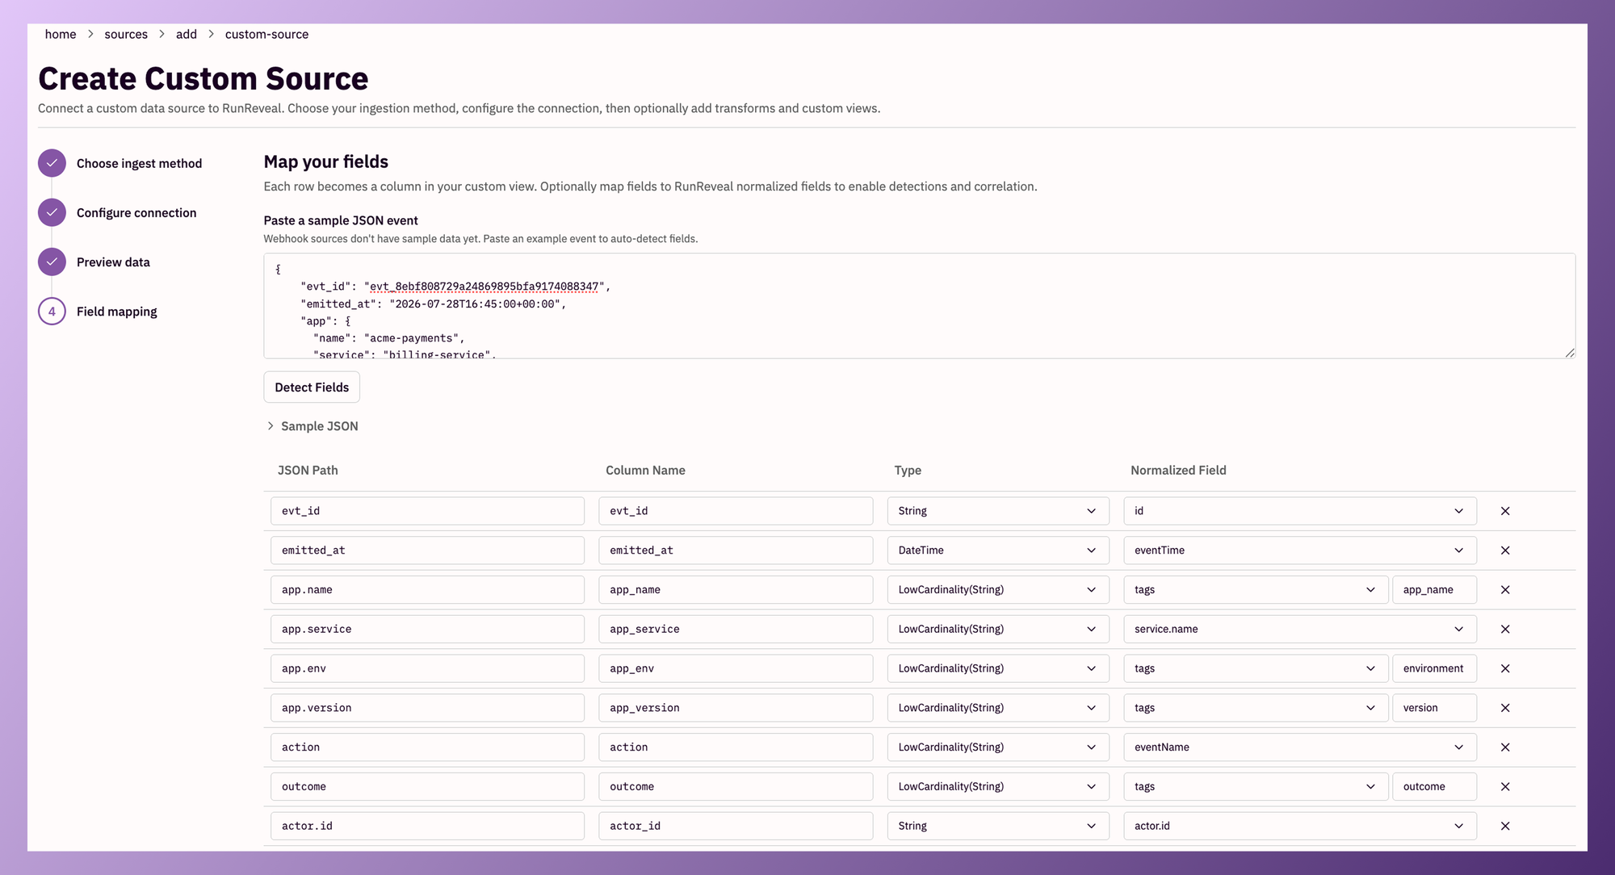Open the Type dropdown for emitted_at
The width and height of the screenshot is (1615, 875).
coord(997,551)
